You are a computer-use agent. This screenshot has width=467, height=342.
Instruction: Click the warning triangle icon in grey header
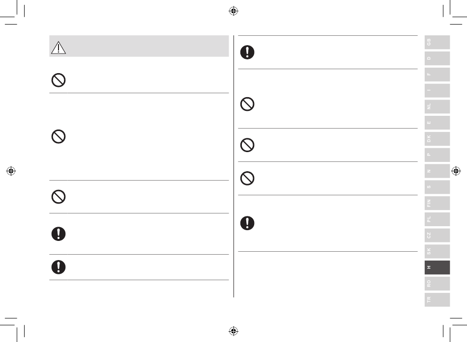(x=58, y=48)
